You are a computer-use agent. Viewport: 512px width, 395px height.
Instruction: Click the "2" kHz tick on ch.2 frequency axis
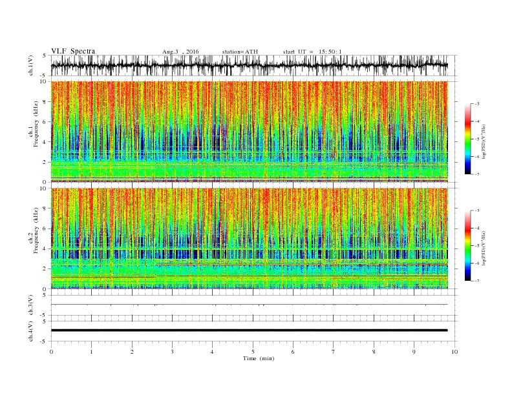coord(45,269)
